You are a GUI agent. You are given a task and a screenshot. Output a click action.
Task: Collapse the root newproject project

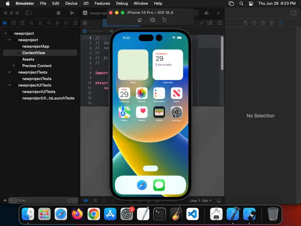coord(6,33)
